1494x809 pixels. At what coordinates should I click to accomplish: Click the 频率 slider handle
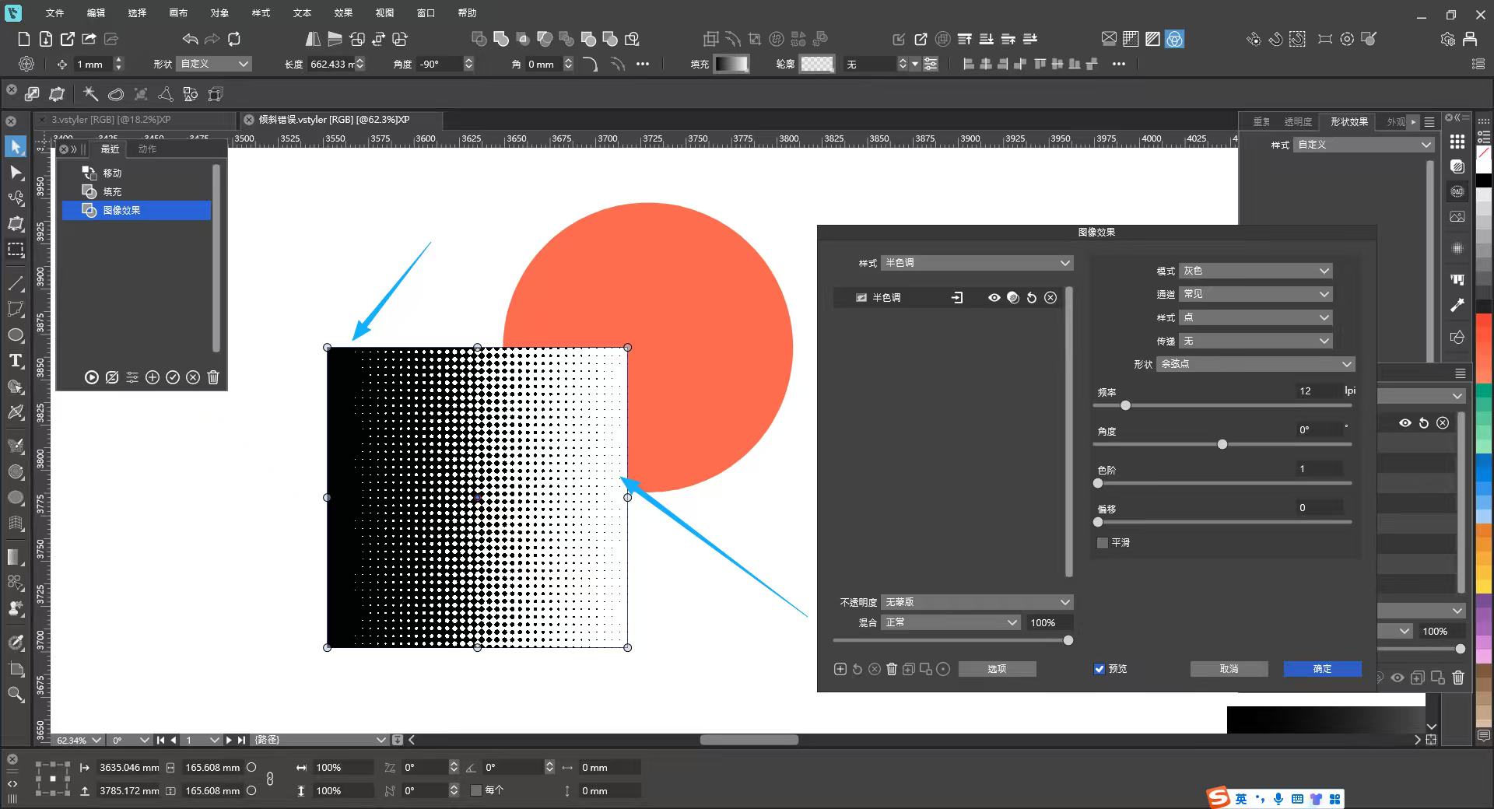tap(1125, 405)
